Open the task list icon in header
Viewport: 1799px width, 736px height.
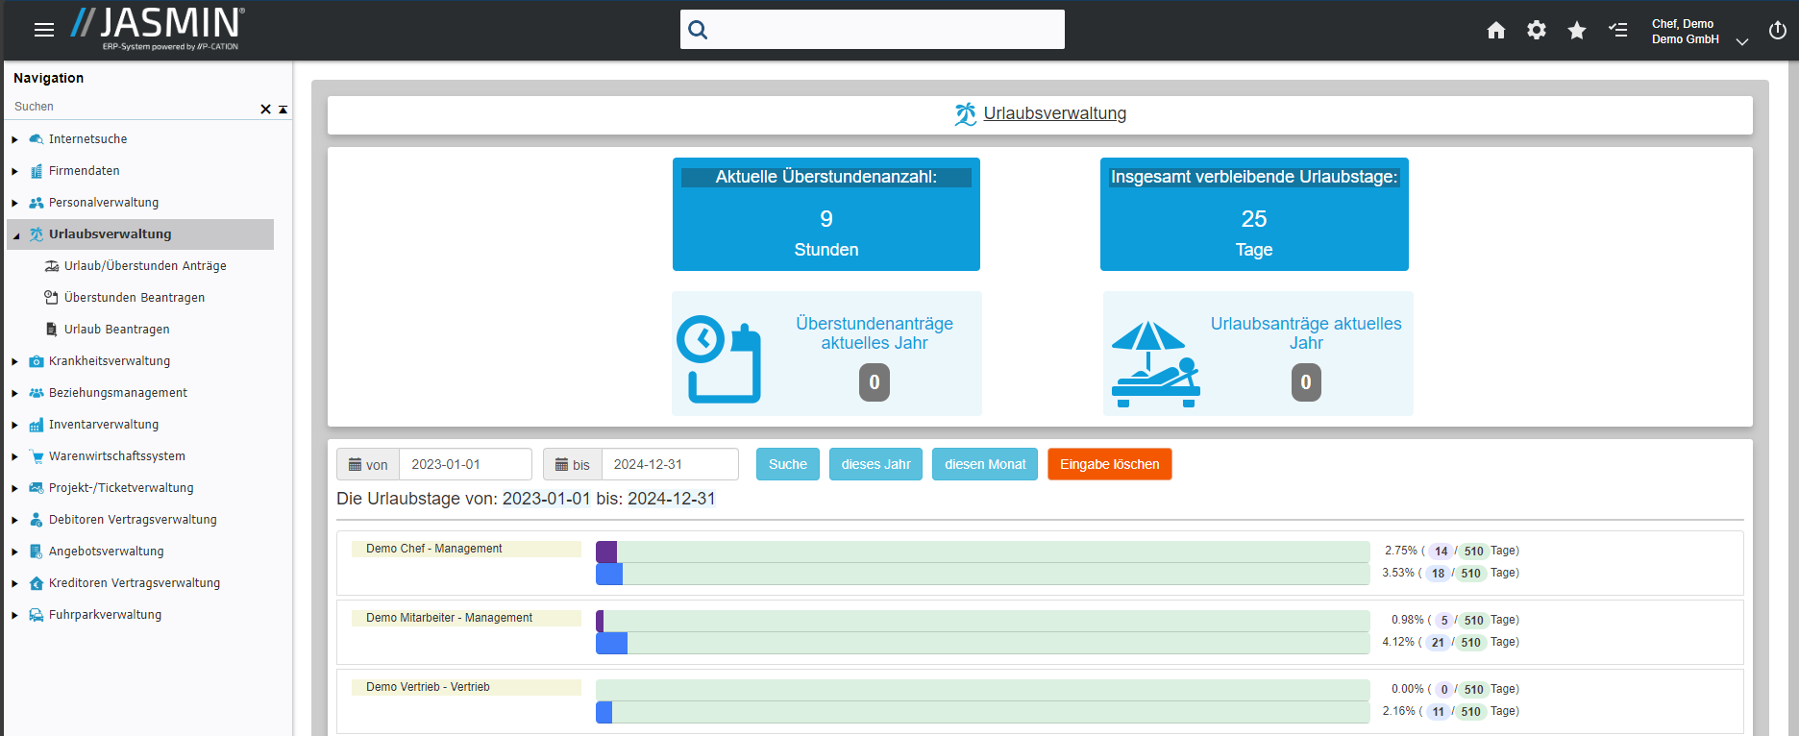click(x=1617, y=31)
